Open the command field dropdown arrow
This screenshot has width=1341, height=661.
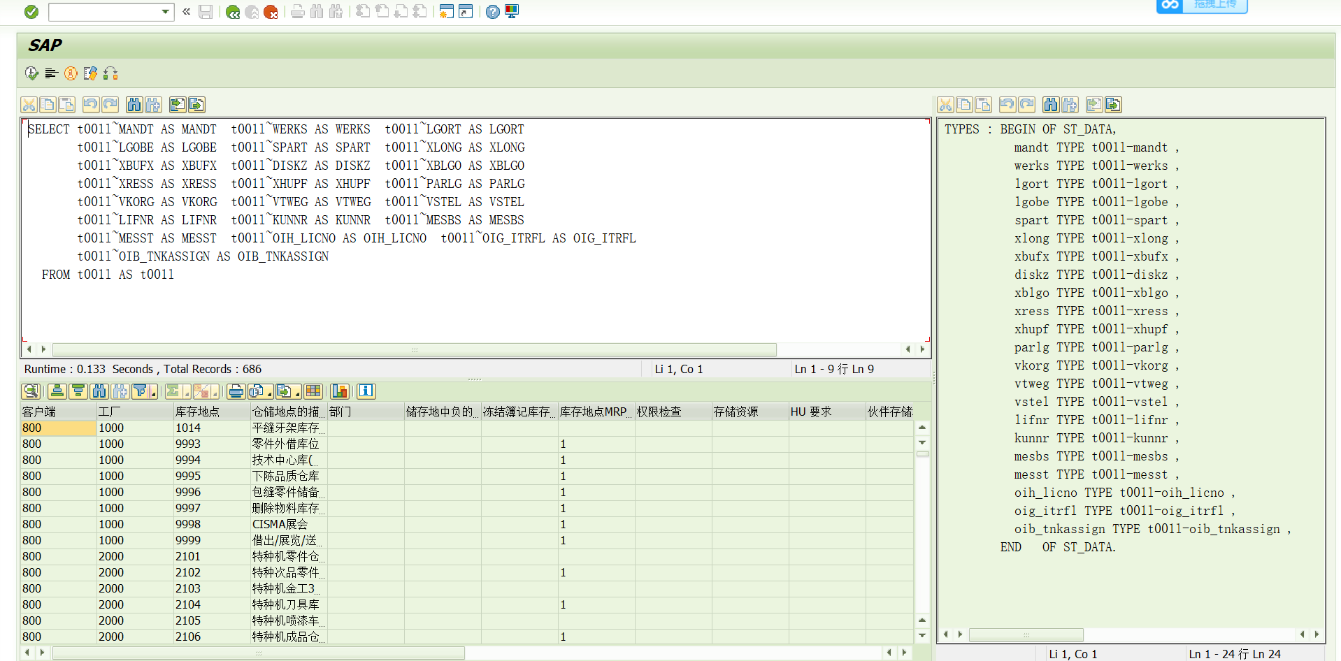pos(165,12)
